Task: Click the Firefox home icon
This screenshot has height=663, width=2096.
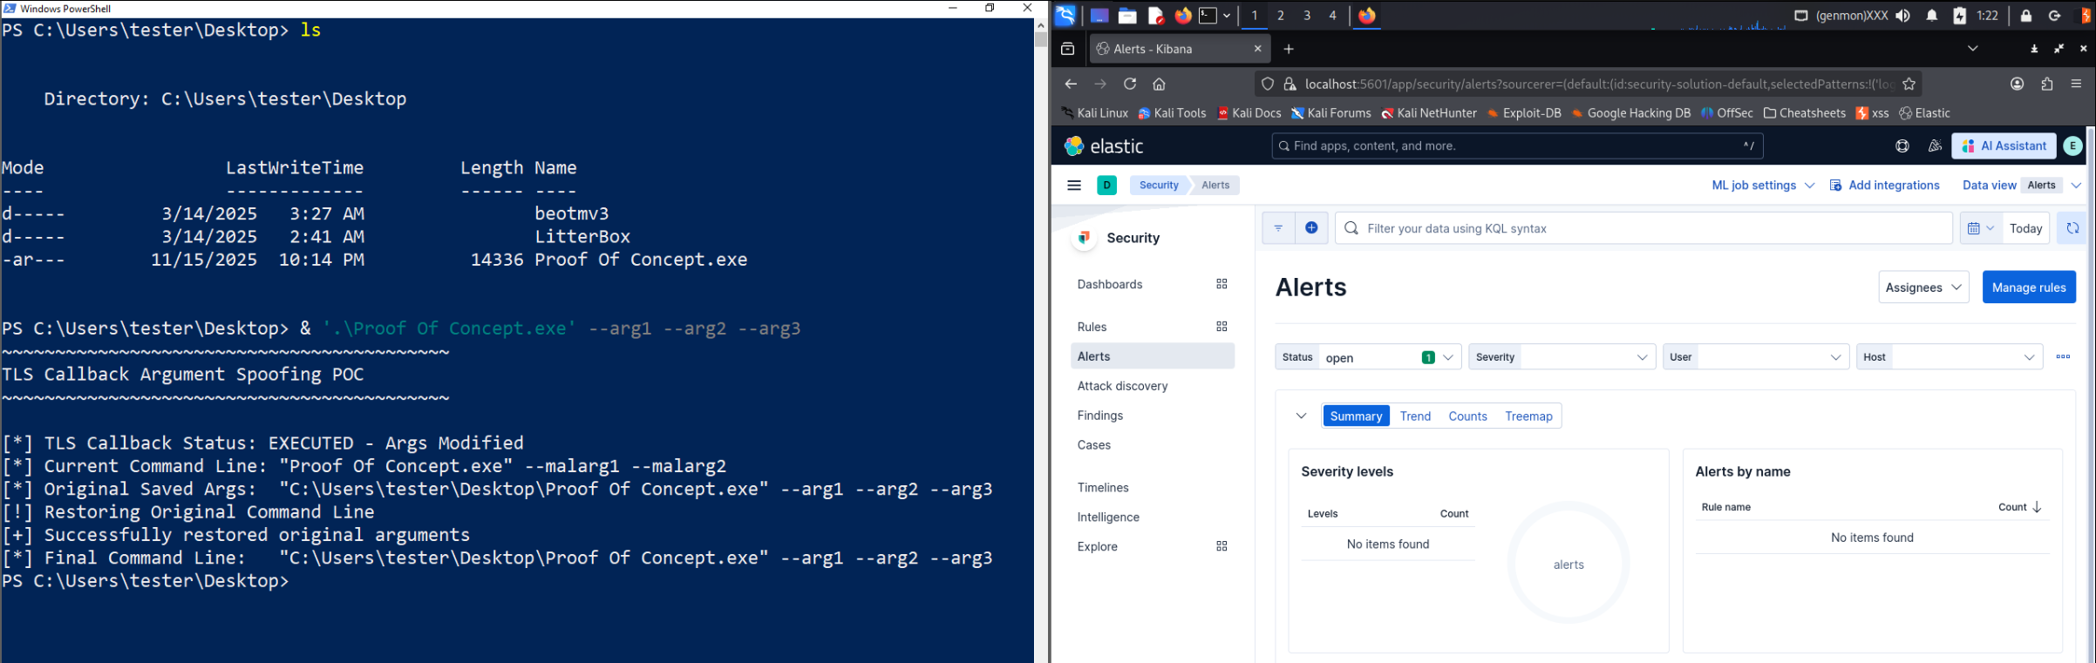Action: [x=1159, y=85]
